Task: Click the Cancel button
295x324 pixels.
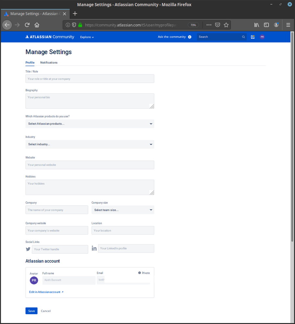Action: coord(46,311)
